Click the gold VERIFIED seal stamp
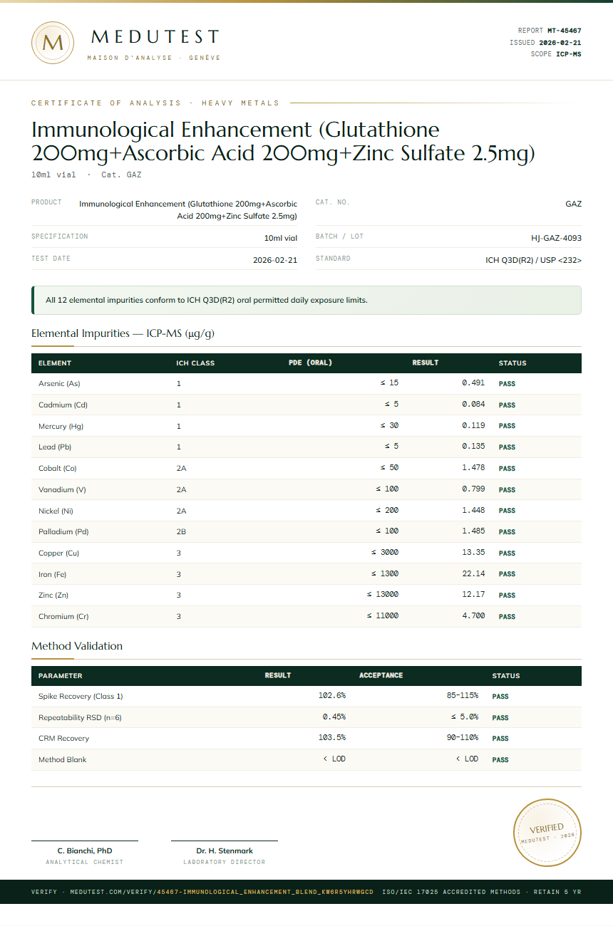 pos(548,833)
